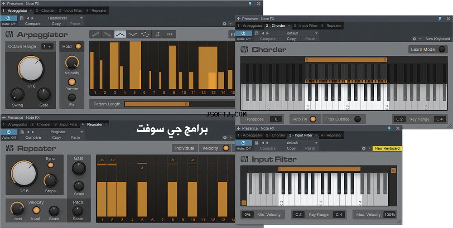Click the Transpose value field

click(x=276, y=119)
